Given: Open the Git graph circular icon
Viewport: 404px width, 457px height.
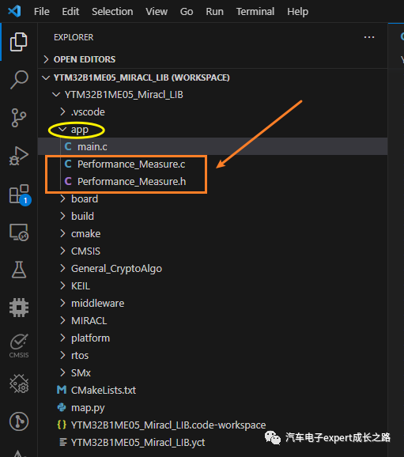Looking at the screenshot, I should point(19,421).
